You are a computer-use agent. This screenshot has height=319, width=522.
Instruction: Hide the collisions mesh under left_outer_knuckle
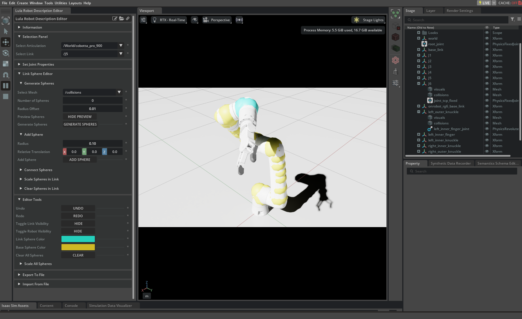(487, 123)
